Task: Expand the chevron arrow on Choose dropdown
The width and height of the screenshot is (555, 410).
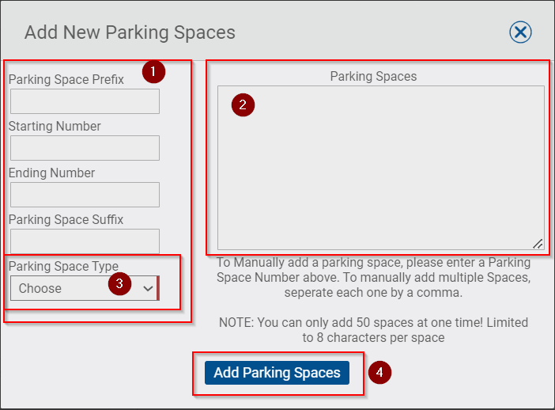Action: pos(148,288)
